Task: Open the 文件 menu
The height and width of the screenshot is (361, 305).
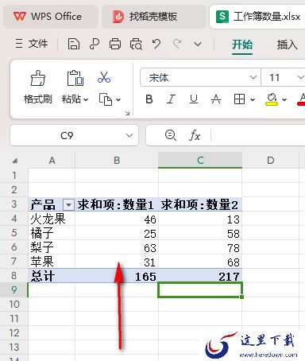Action: (x=32, y=44)
